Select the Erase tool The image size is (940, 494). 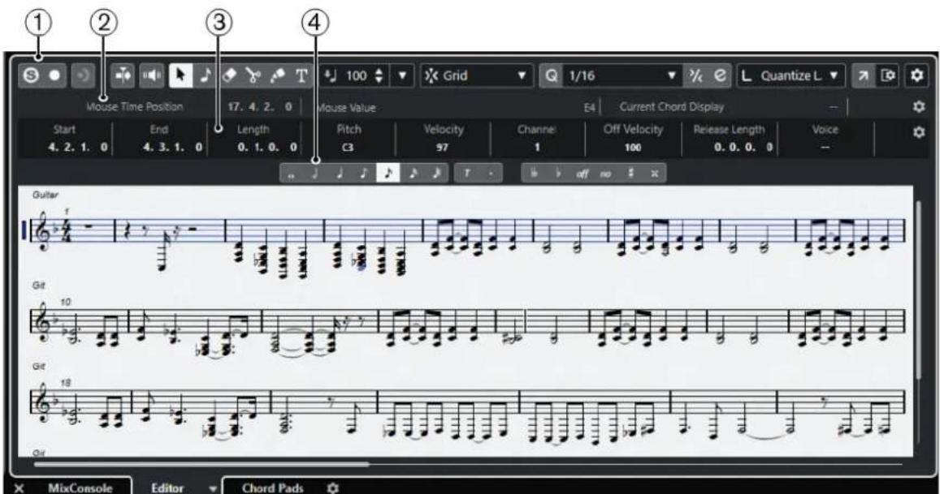(x=229, y=75)
